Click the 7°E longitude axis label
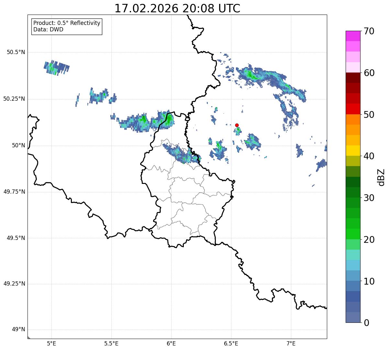The image size is (389, 350). (x=291, y=343)
